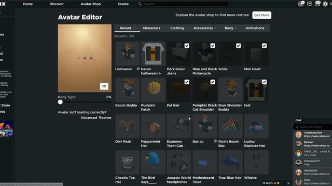Uncheck the Pal Hair checkbox
Screen dimensions: 332x186
tap(187, 82)
